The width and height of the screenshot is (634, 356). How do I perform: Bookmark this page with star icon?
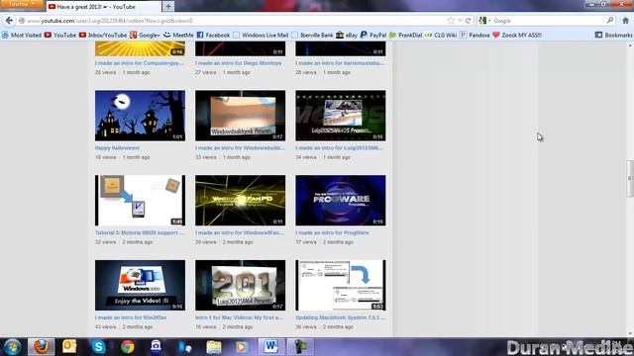coord(451,21)
